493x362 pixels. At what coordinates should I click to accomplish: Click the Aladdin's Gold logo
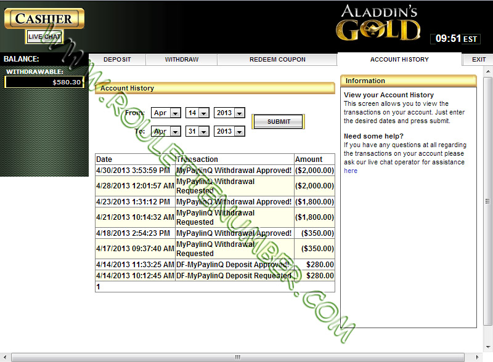click(378, 23)
